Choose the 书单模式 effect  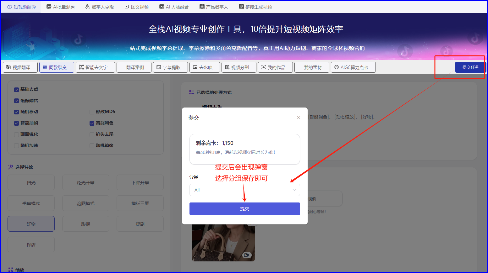[31, 203]
